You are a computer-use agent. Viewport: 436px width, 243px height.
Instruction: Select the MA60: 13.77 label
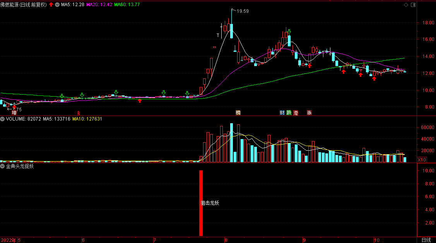127,5
